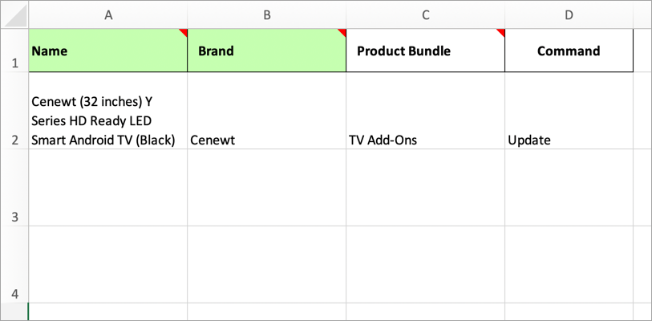Click the red comment indicator on Product Bundle
The image size is (652, 321).
click(501, 32)
